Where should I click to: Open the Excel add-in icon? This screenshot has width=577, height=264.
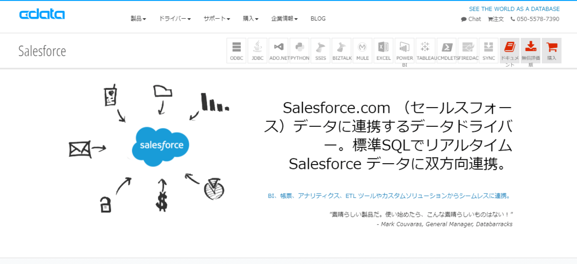383,50
